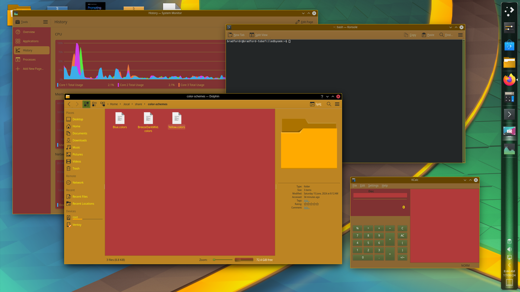Click the folder preview thumbnail in Dolphin

309,143
